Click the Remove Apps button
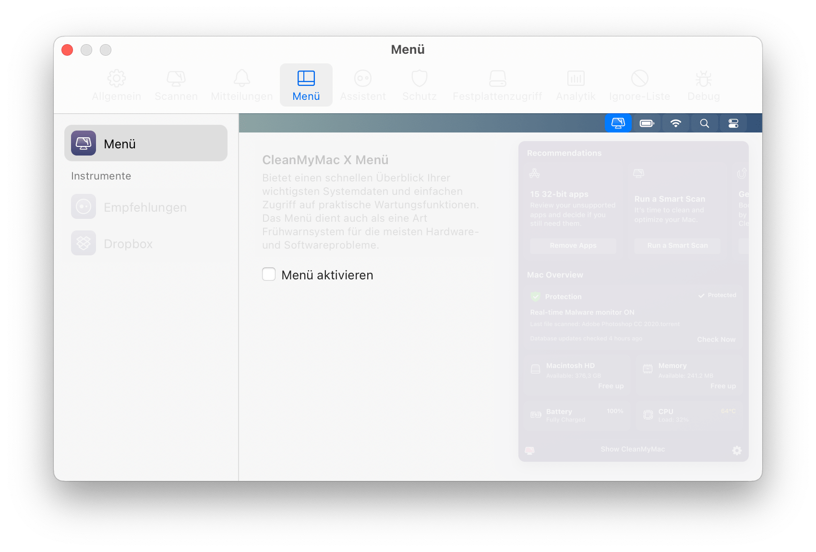Screen dimensions: 816x552 573,246
